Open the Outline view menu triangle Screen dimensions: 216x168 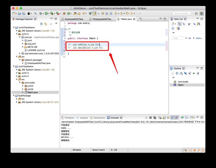click(x=173, y=78)
